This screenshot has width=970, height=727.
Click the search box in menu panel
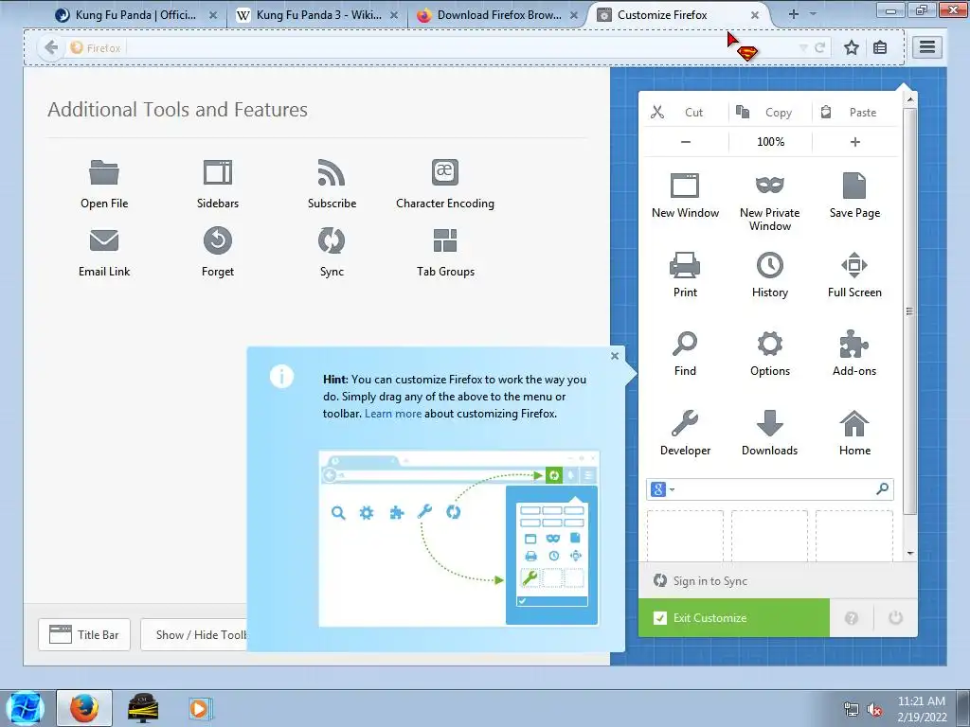(769, 489)
